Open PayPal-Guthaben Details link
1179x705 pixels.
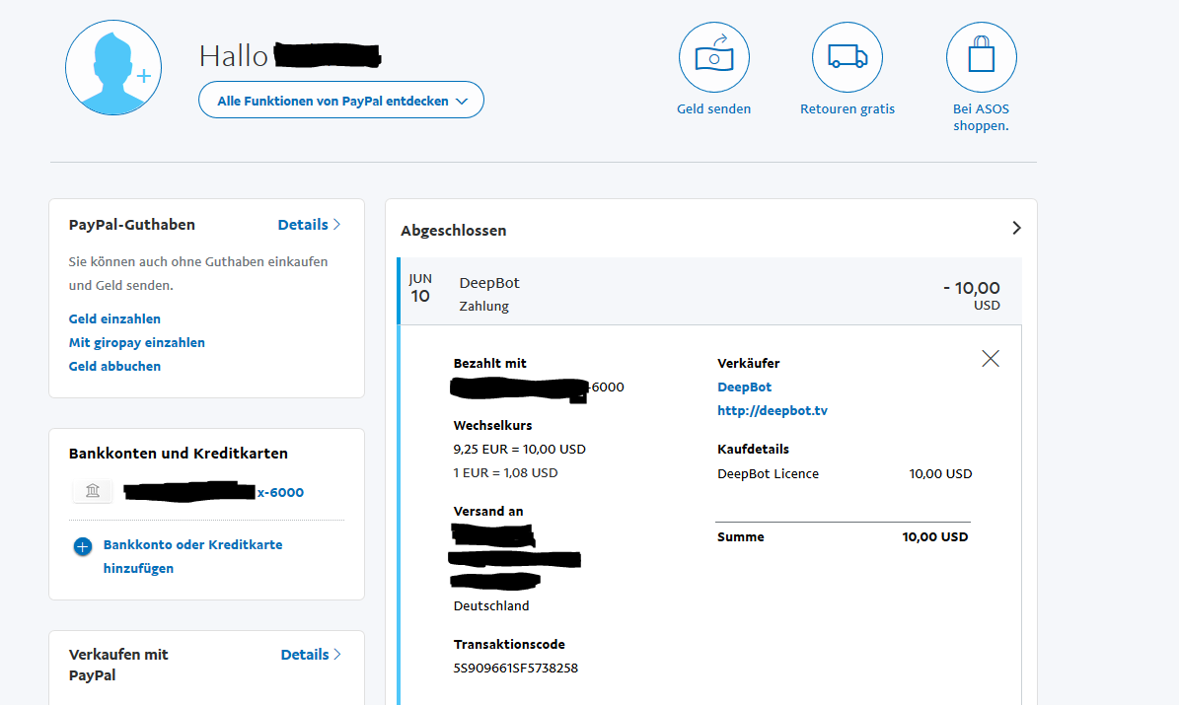(x=309, y=224)
